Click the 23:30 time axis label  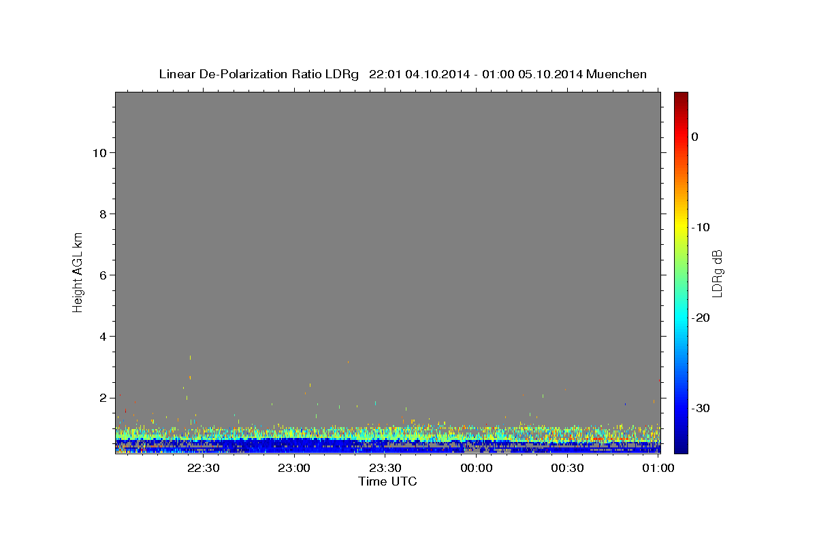coord(385,469)
